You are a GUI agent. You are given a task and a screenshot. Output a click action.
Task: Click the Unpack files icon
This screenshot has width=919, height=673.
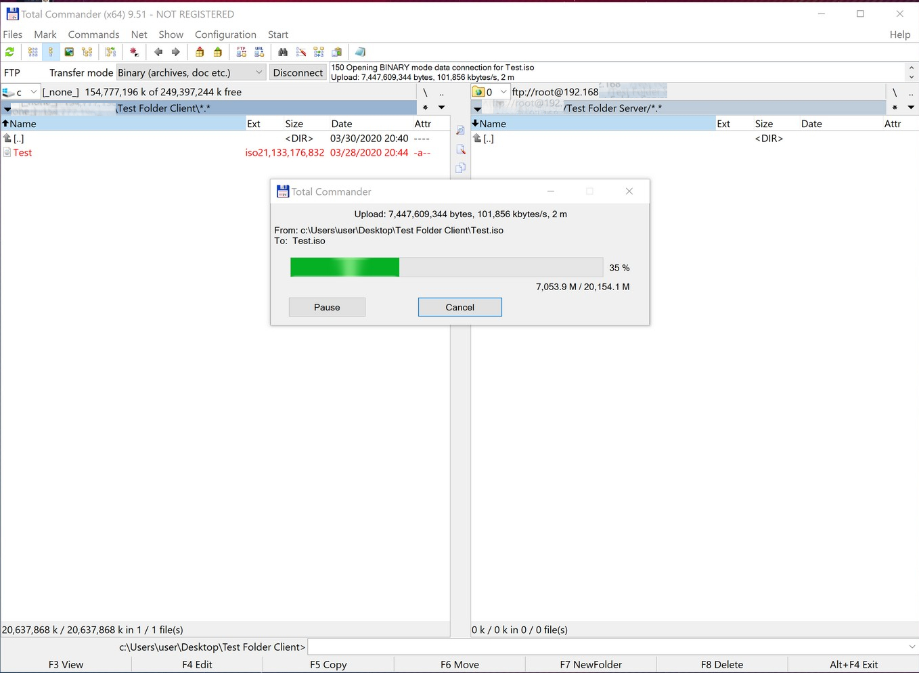218,52
